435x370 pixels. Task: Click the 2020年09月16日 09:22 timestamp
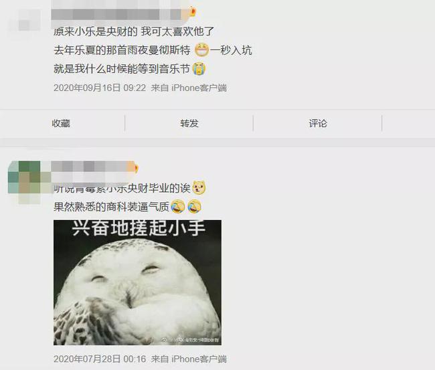coord(100,88)
